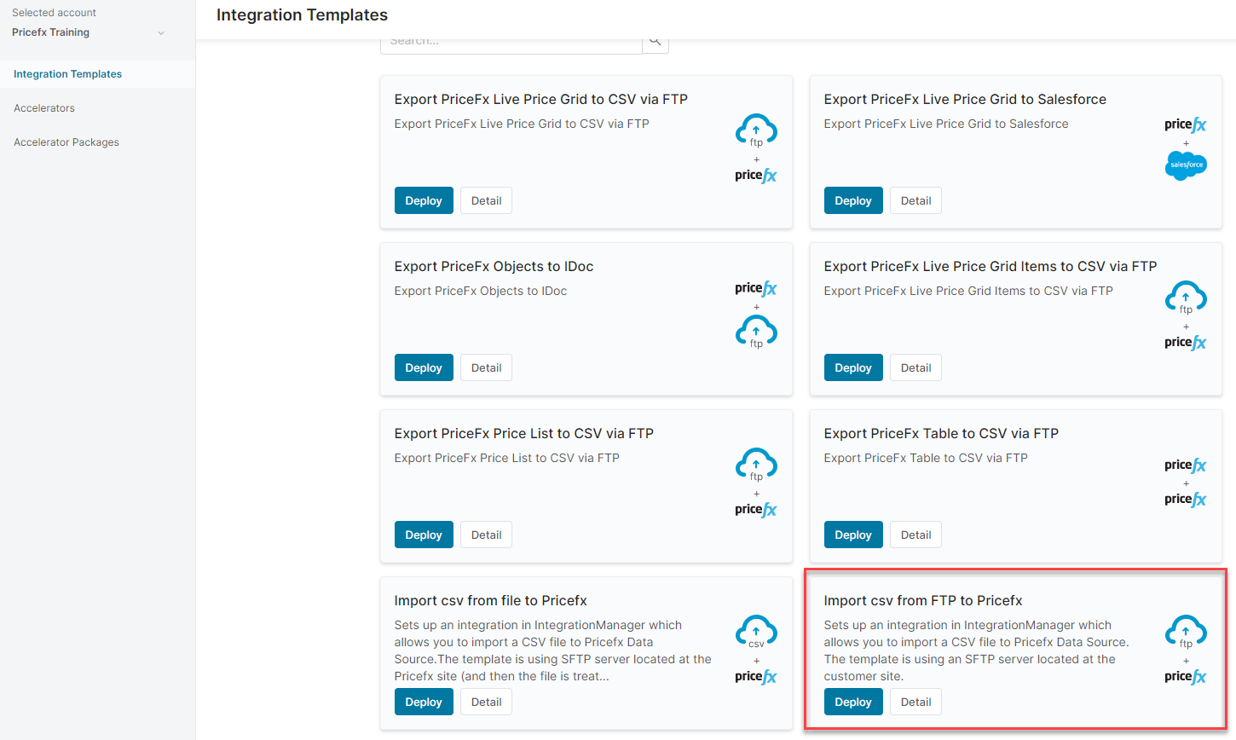Focus the template search input field
The image size is (1236, 740).
click(511, 43)
